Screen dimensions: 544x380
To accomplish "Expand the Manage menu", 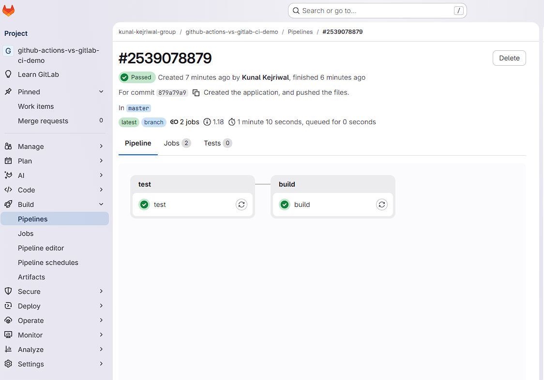I will pos(101,146).
